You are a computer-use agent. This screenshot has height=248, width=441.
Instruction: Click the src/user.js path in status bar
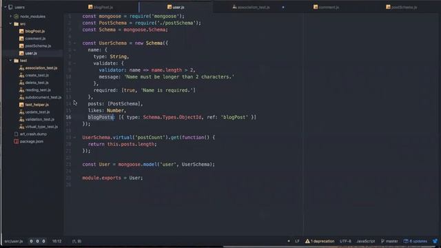coord(14,241)
